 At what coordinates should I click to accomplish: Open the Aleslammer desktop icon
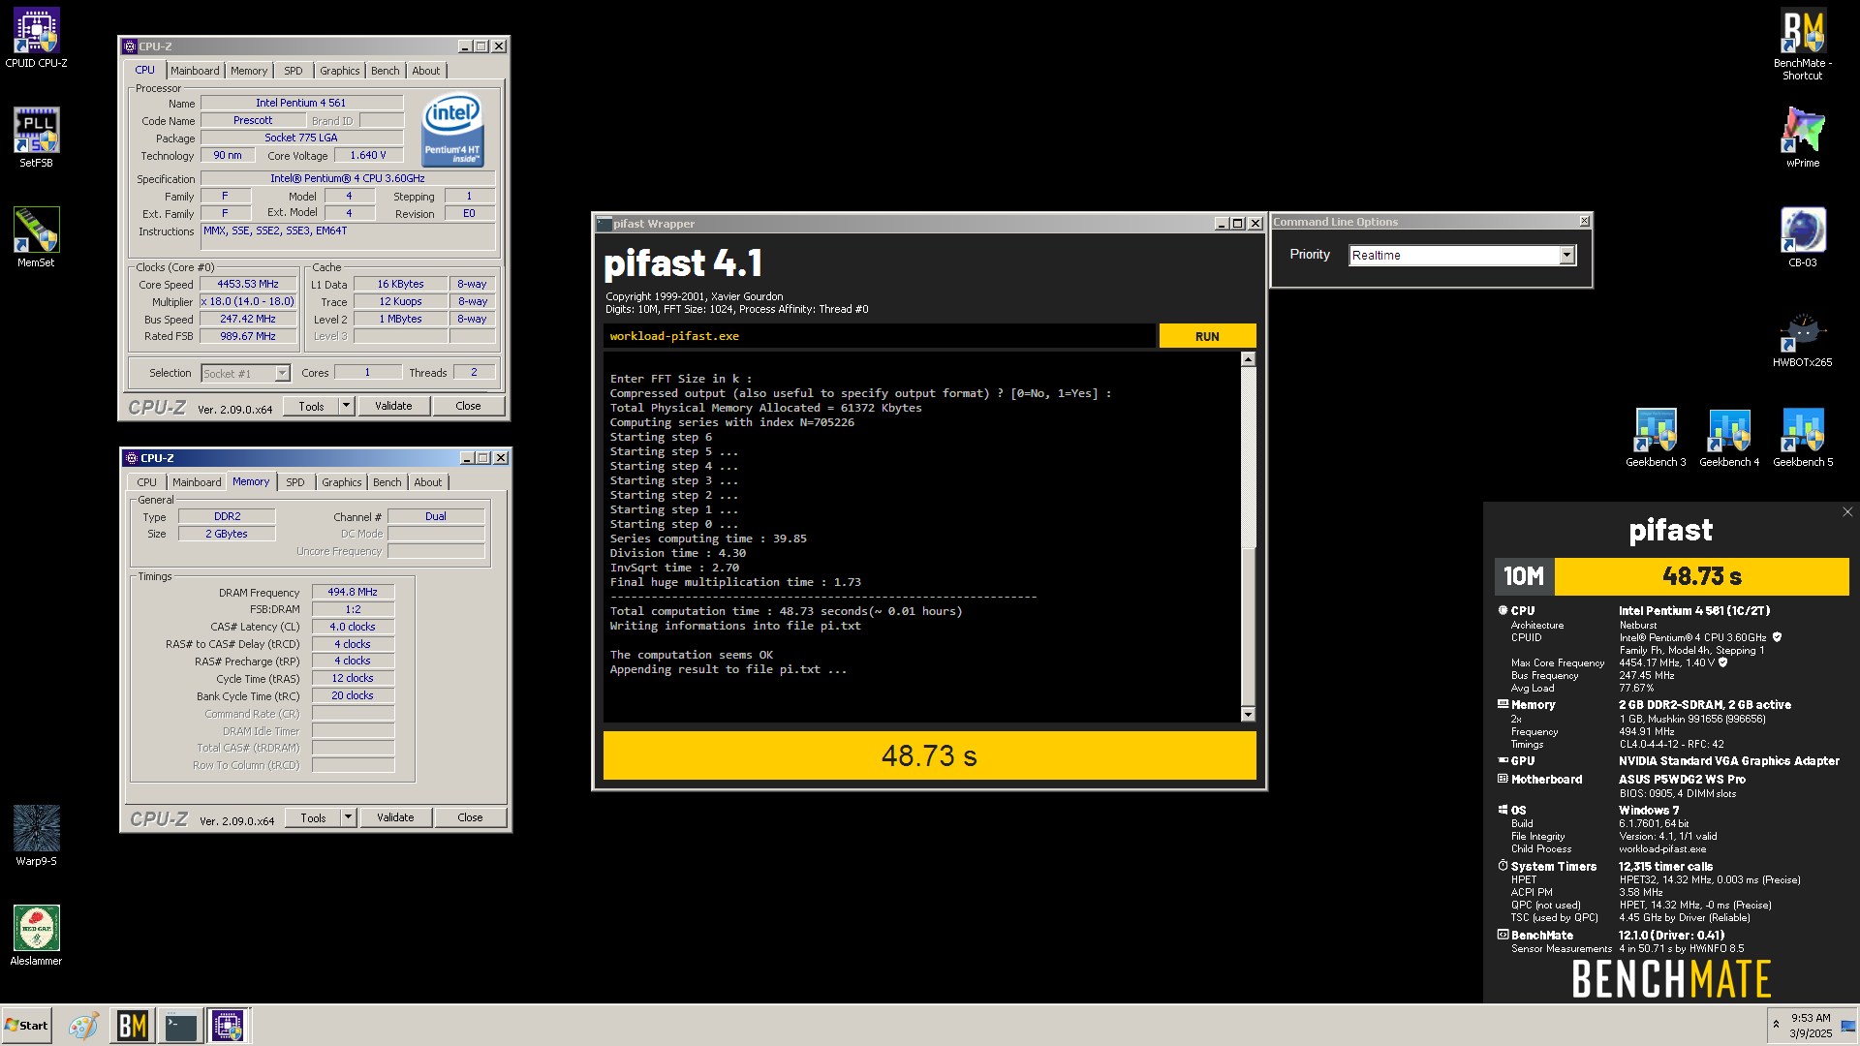coord(36,936)
